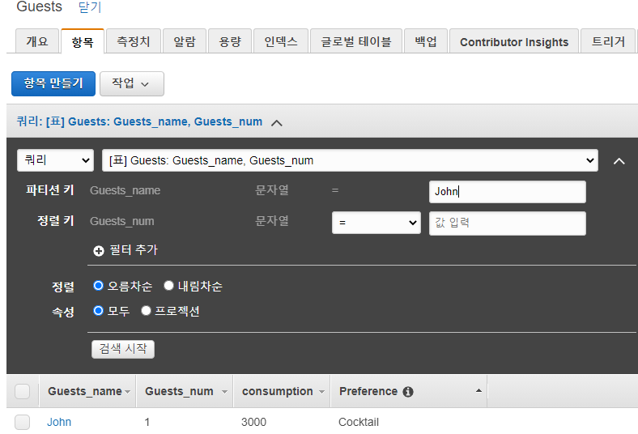
Task: Open the sort key operator dropdown
Action: (x=376, y=223)
